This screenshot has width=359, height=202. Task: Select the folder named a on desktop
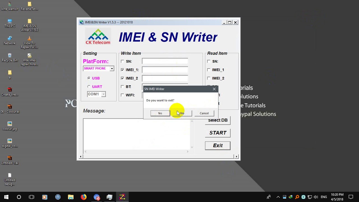click(10, 75)
